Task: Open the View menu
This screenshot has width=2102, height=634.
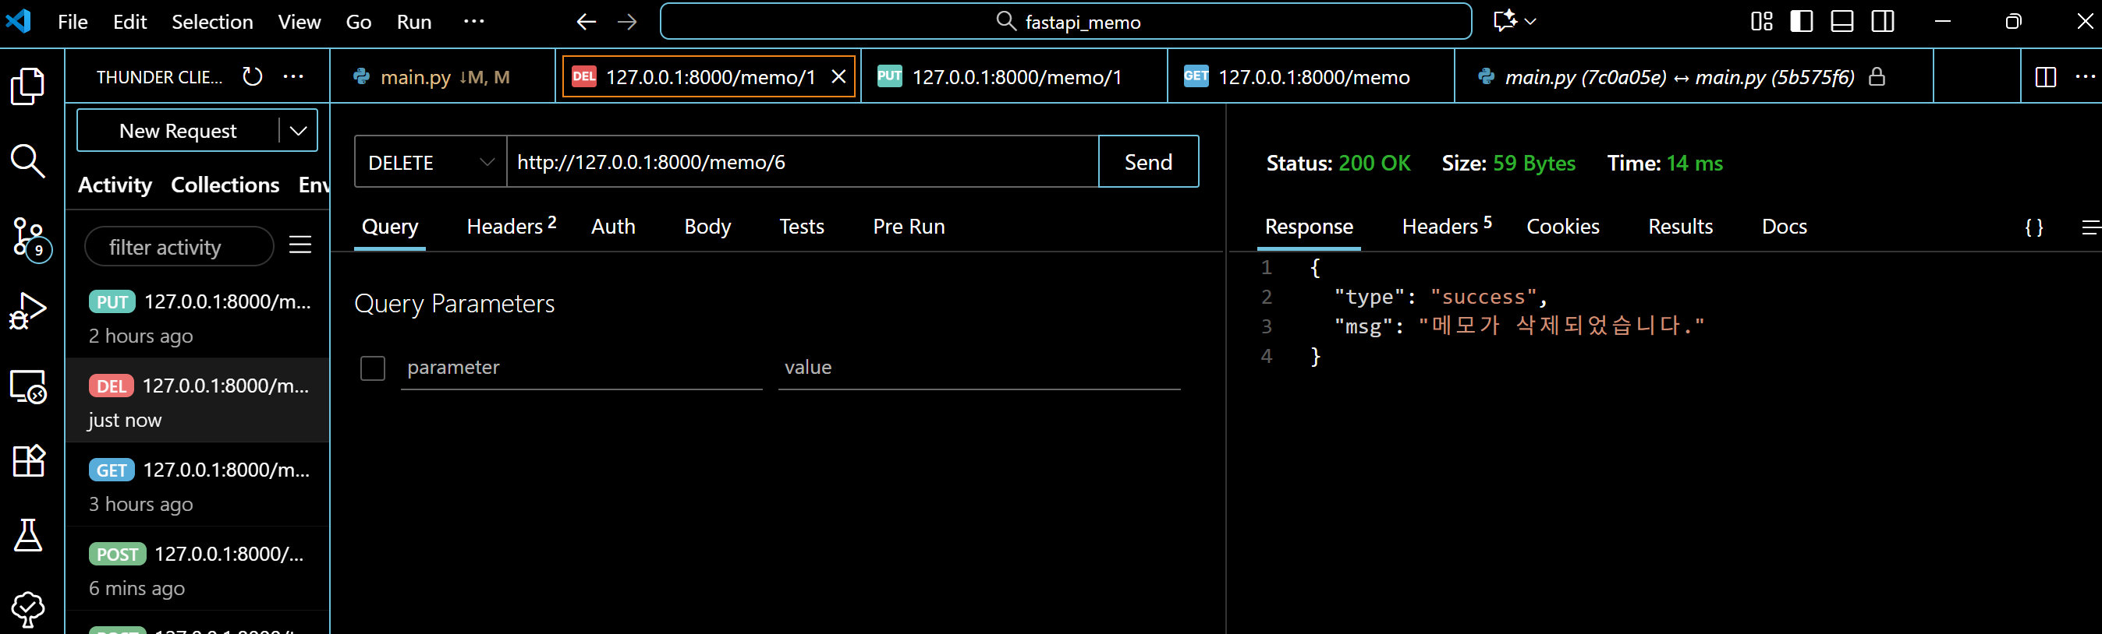Action: point(299,22)
